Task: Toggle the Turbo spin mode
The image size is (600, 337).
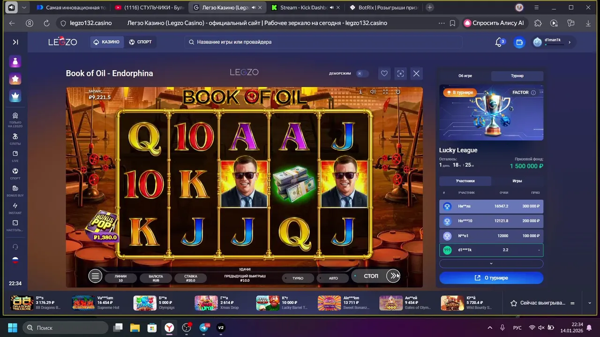Action: click(x=298, y=278)
